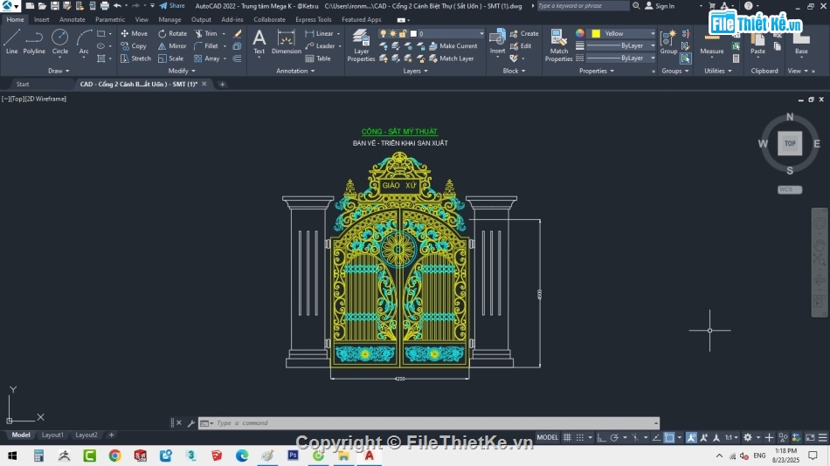Insert a Table annotation
This screenshot has width=830, height=466.
click(318, 58)
